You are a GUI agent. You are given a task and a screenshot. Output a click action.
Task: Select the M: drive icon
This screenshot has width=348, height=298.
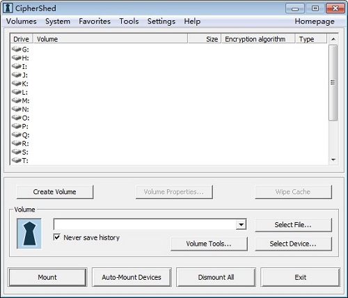17,100
